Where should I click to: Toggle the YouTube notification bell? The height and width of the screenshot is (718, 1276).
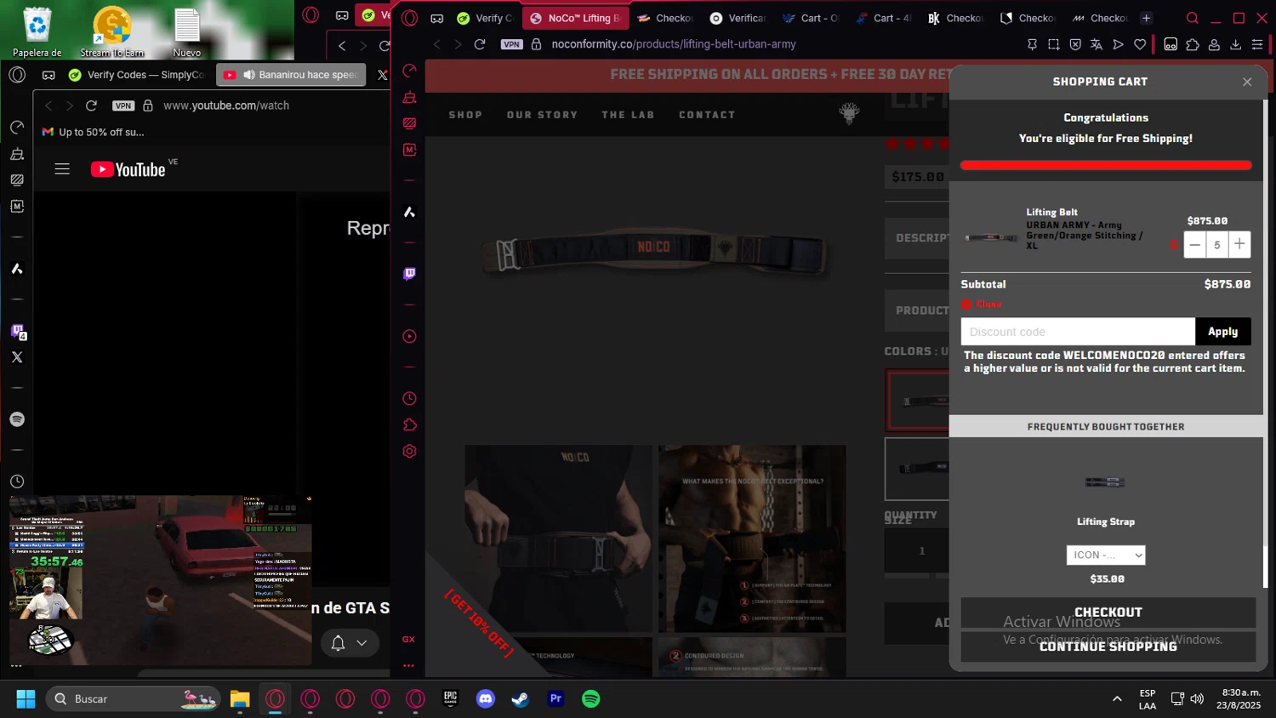tap(338, 643)
